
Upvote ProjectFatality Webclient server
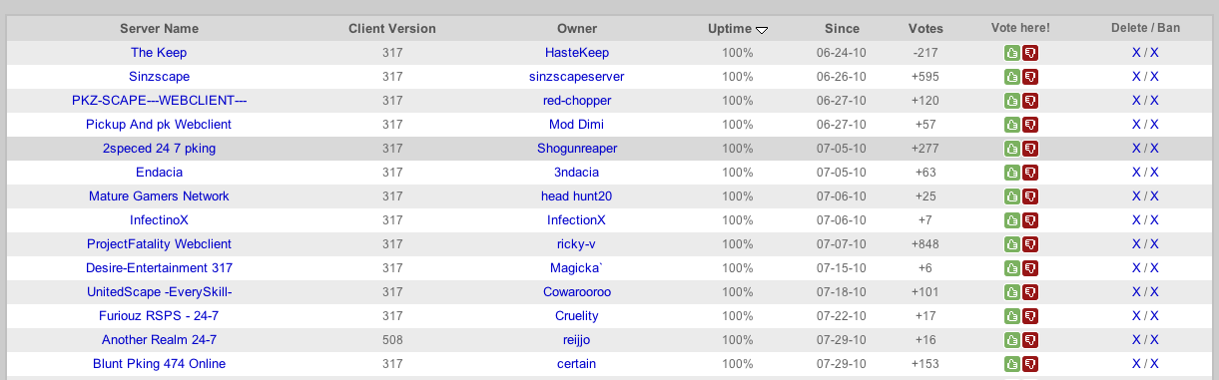[1011, 244]
